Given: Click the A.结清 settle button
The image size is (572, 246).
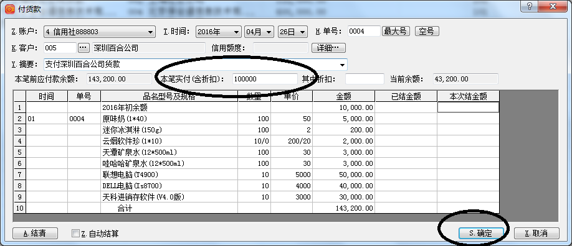Looking at the screenshot, I should click(x=35, y=233).
